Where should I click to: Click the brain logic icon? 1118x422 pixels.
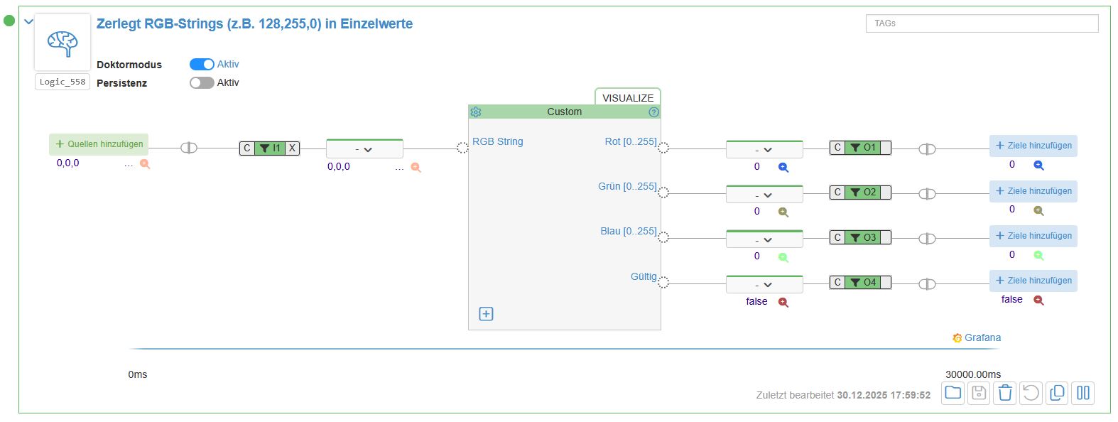click(x=63, y=43)
